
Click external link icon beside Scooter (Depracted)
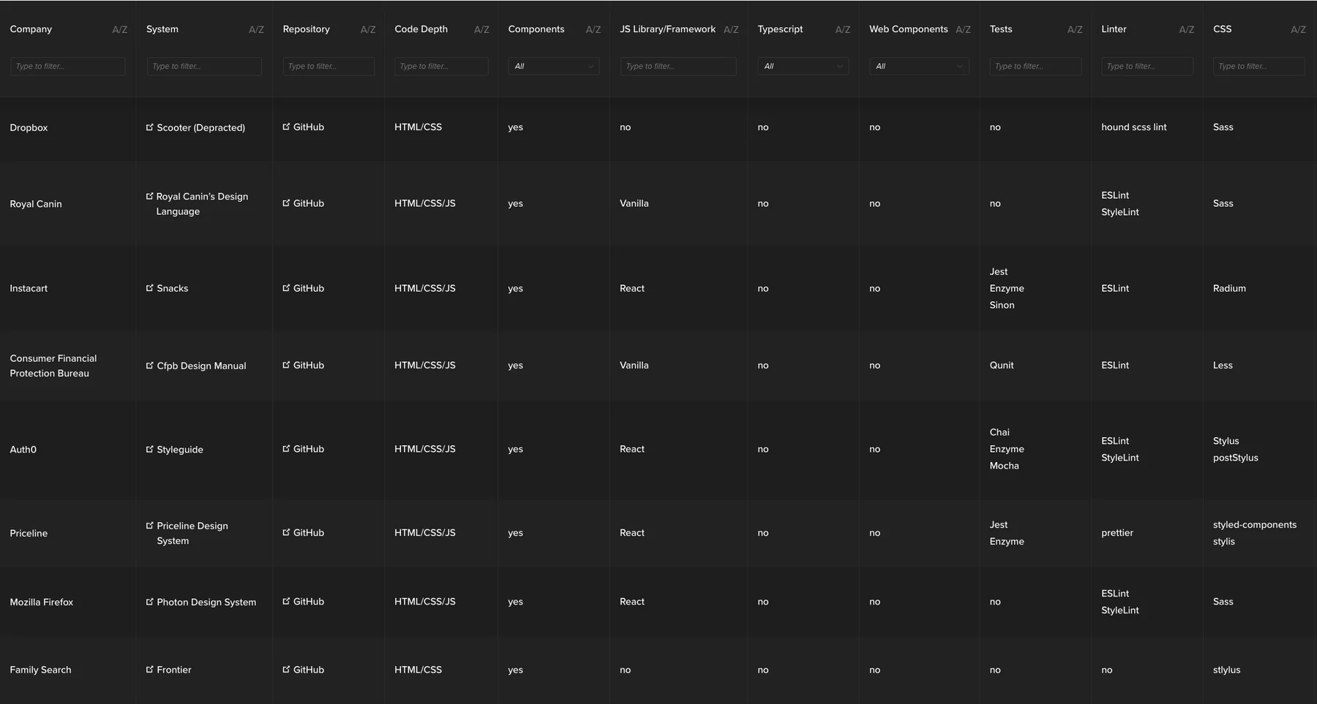pos(150,127)
